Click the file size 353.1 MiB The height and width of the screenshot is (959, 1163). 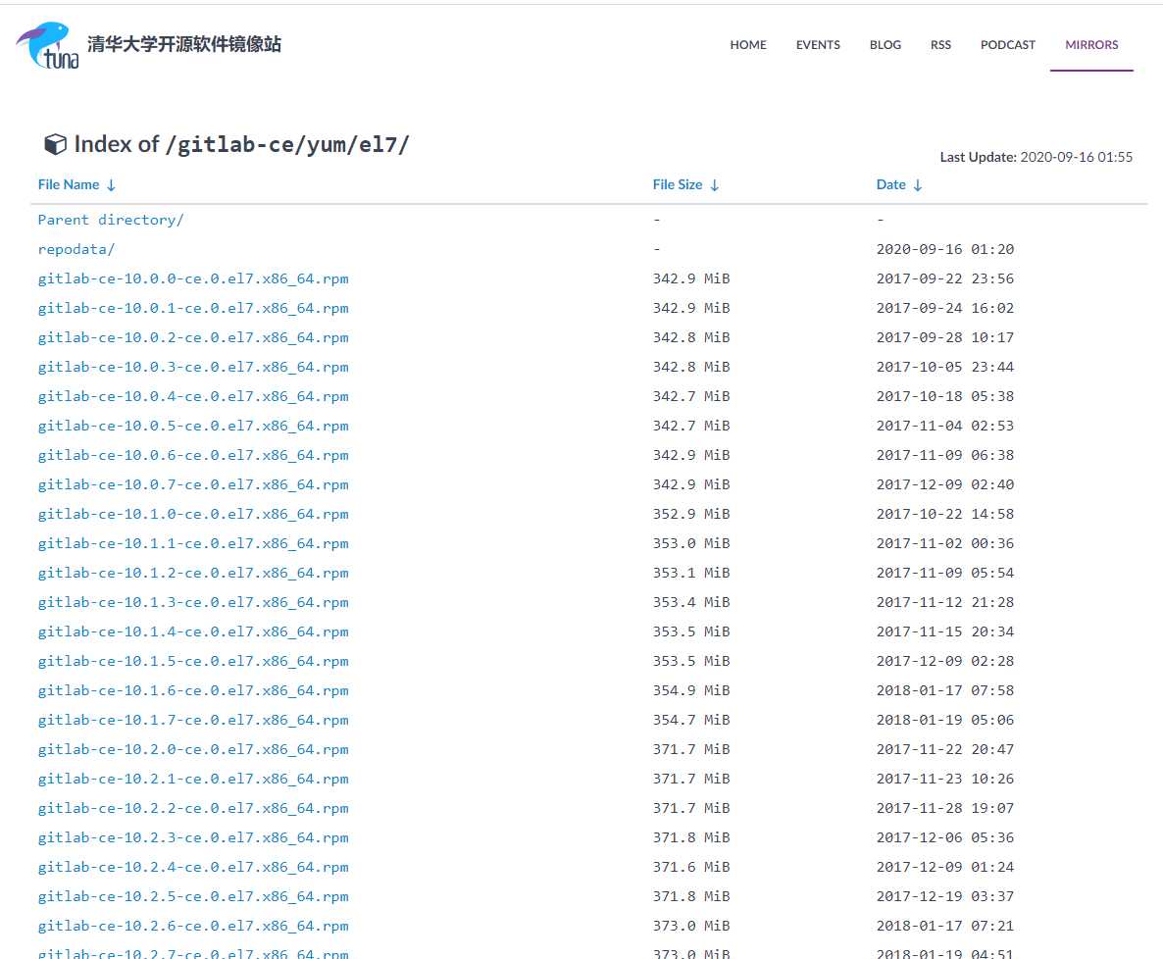691,573
